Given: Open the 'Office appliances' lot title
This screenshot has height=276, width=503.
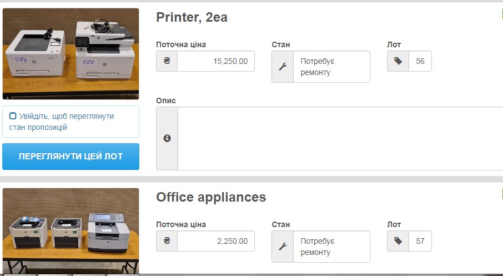Looking at the screenshot, I should pos(211,197).
